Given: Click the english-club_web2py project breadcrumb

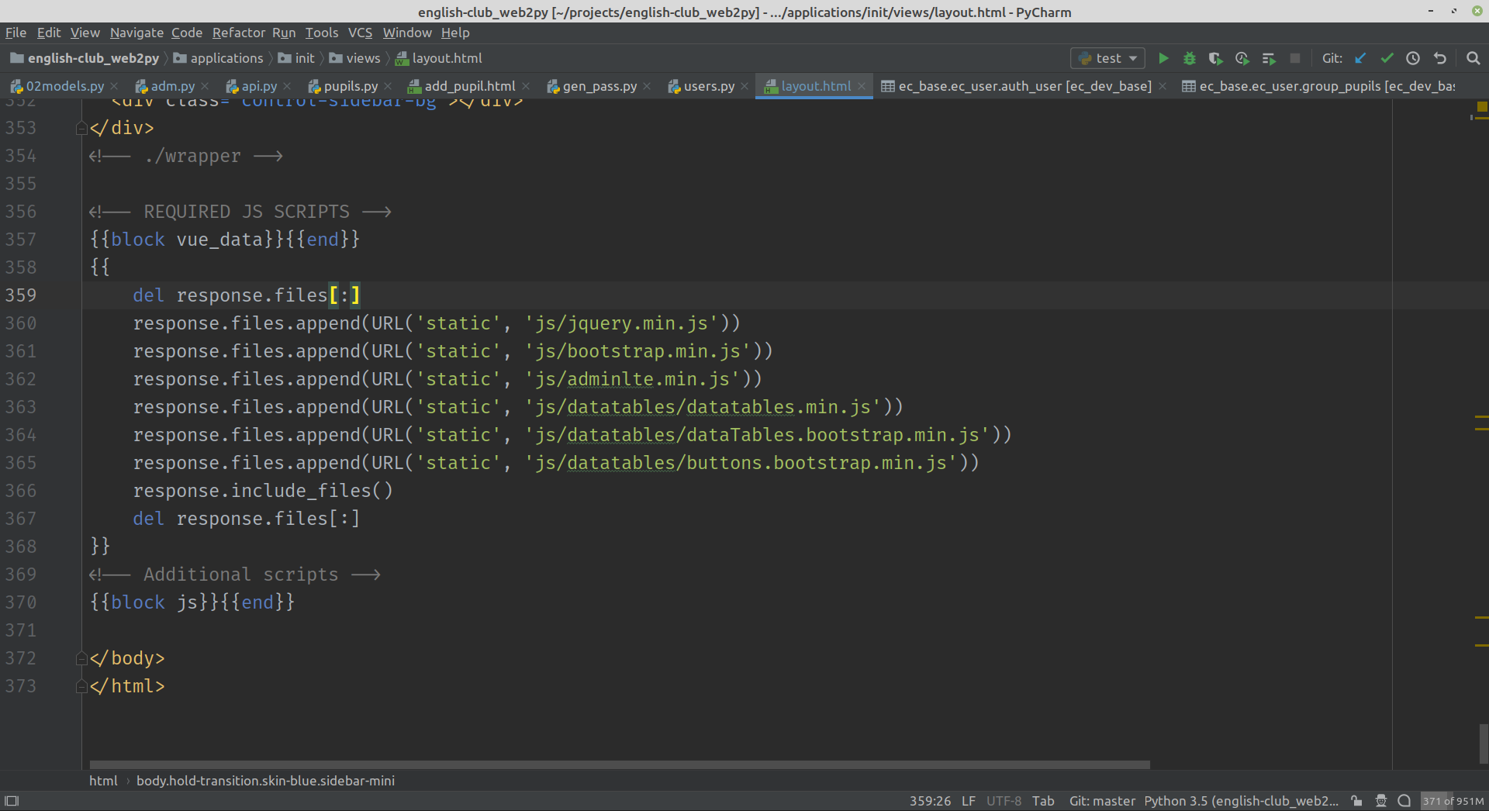Looking at the screenshot, I should 85,58.
